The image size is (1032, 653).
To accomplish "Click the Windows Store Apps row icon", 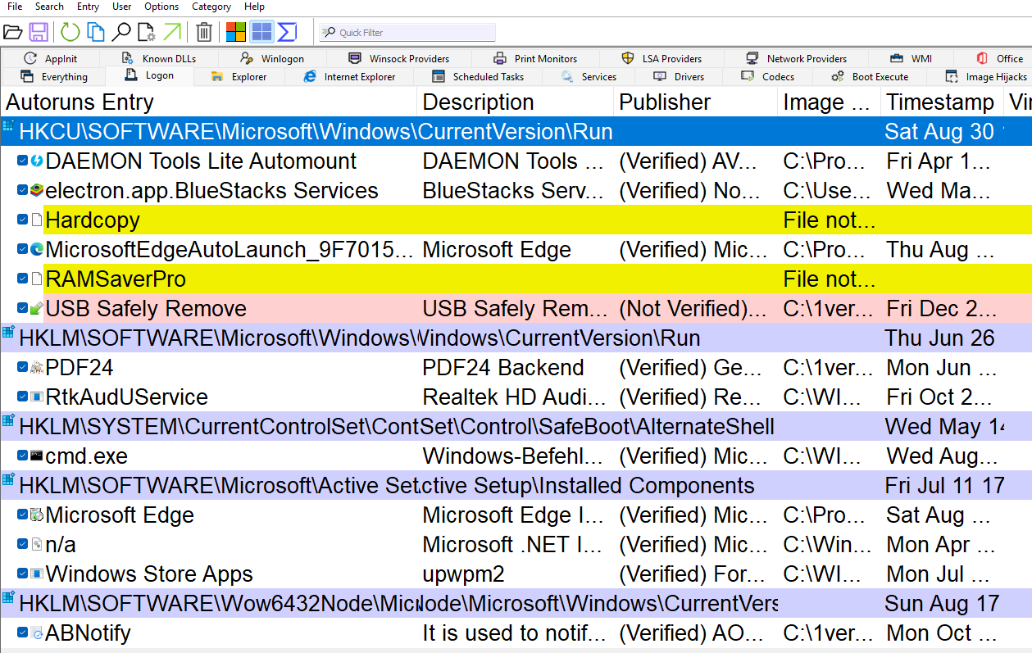I will (x=37, y=574).
